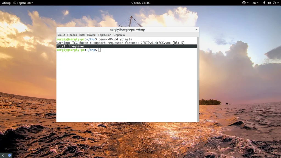Open the Справка help menu
Screen dimensions: 281x158
[x=119, y=35]
